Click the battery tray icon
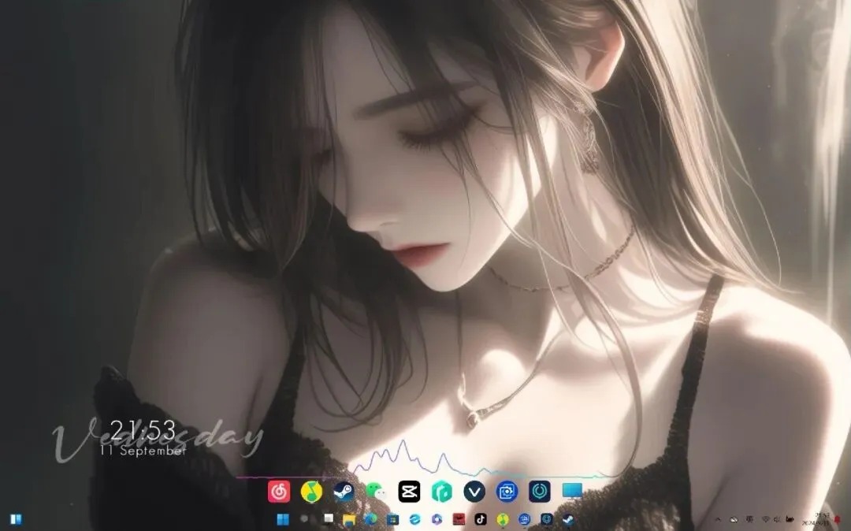Image resolution: width=851 pixels, height=531 pixels. click(790, 519)
